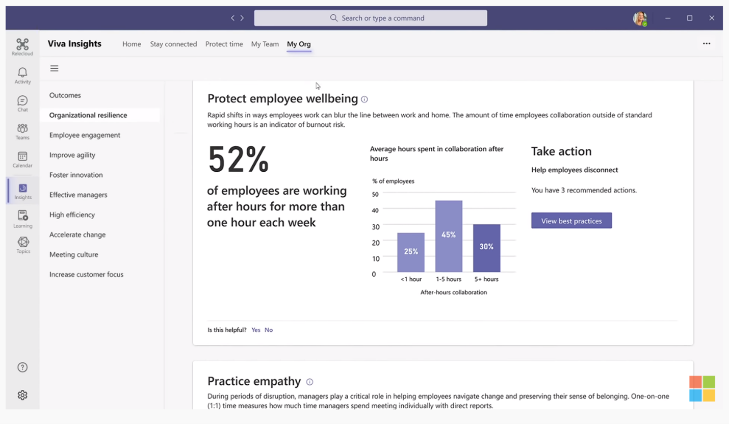Click the 52% headline figure

[238, 160]
